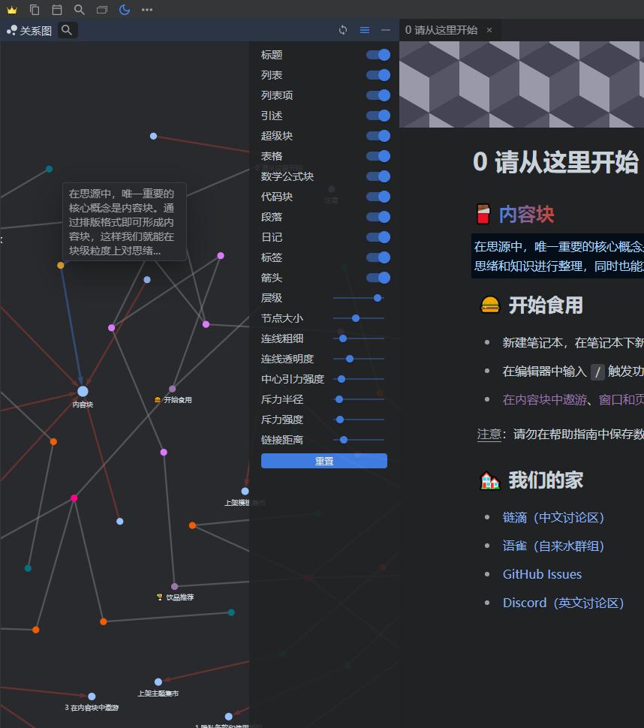
Task: Click the search icon next to 关系图
Action: (x=67, y=31)
